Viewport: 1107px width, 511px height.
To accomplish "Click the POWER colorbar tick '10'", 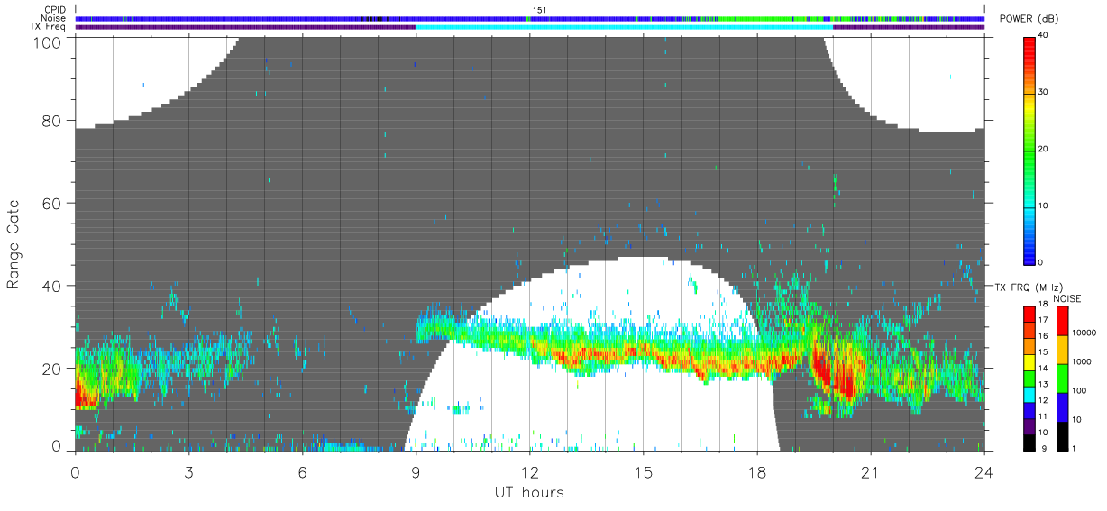I will pyautogui.click(x=1044, y=205).
